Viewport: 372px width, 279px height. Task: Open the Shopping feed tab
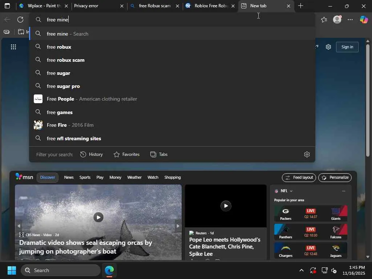(173, 177)
